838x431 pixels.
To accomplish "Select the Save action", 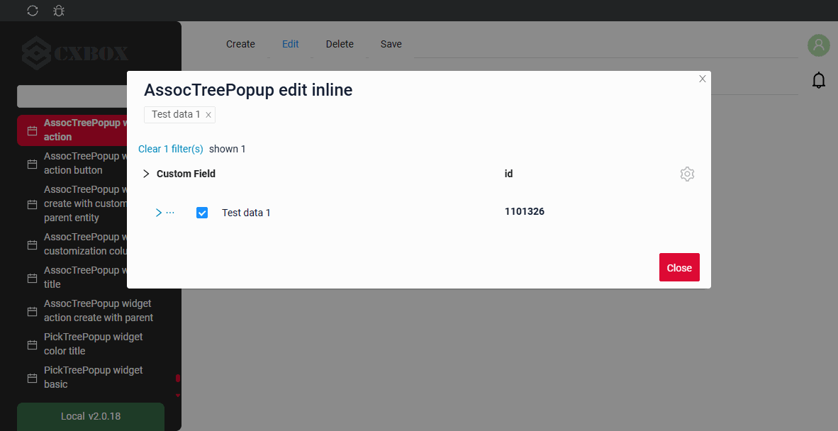I will [x=391, y=45].
